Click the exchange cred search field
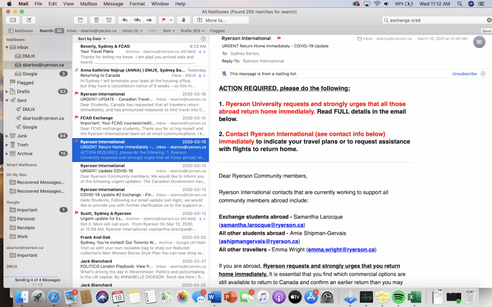Viewport: 492px width, 307px height. [x=436, y=20]
